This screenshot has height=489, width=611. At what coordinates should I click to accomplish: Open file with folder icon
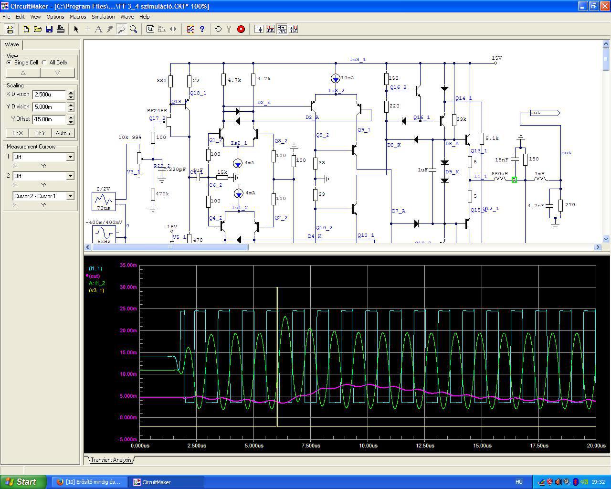[x=38, y=29]
